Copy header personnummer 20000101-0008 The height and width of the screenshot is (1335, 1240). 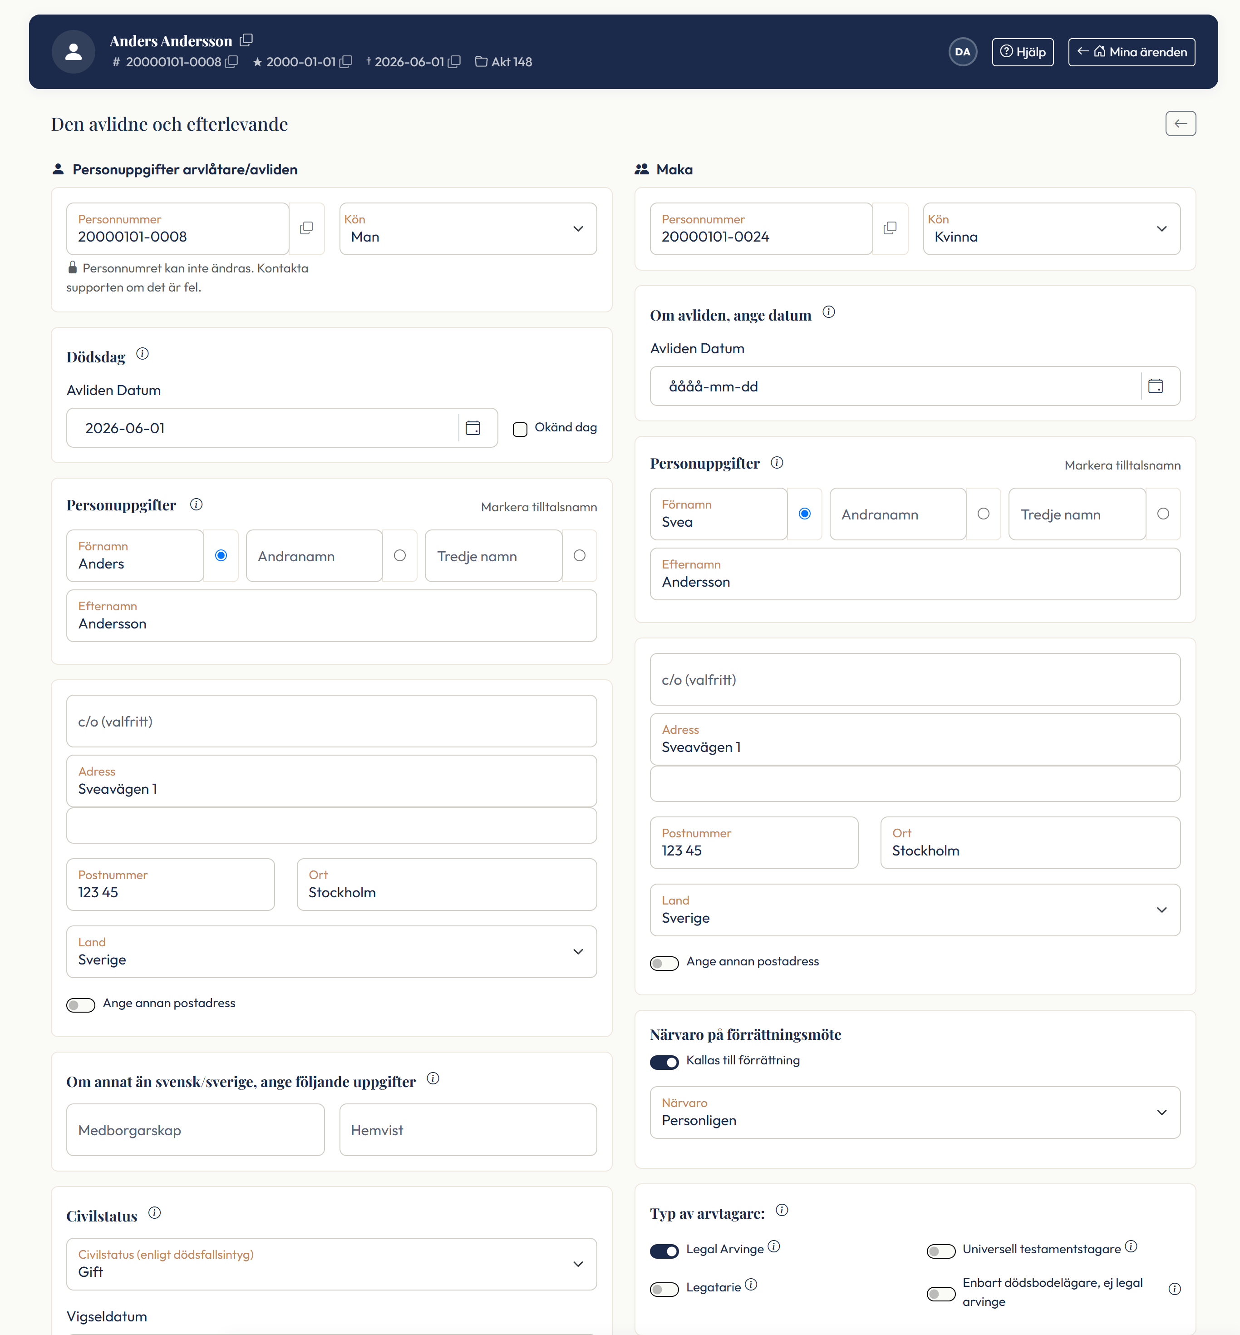coord(231,62)
